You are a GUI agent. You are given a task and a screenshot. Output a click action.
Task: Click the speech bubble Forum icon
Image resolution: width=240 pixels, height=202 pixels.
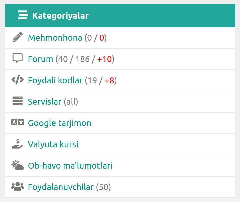click(17, 58)
